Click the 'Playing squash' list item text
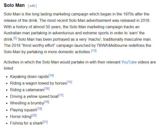Viewport: 157px width, 125px height. point(23,110)
